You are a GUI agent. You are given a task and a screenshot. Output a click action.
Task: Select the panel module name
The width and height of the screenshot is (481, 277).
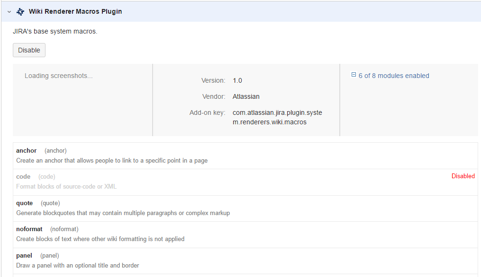pos(24,256)
